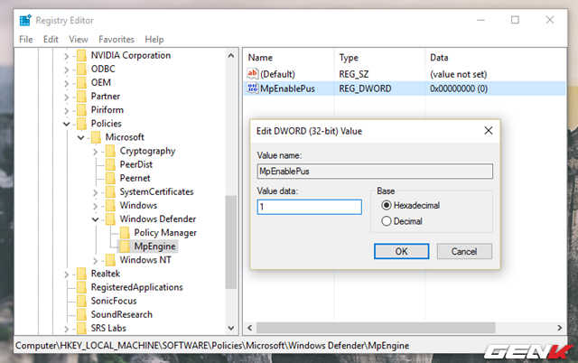578x363 pixels.
Task: Click the values pane horizontal scrollbar thumb
Action: pyautogui.click(x=376, y=328)
